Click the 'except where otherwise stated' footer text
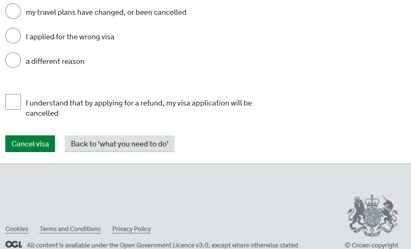411x249 pixels. (255, 245)
